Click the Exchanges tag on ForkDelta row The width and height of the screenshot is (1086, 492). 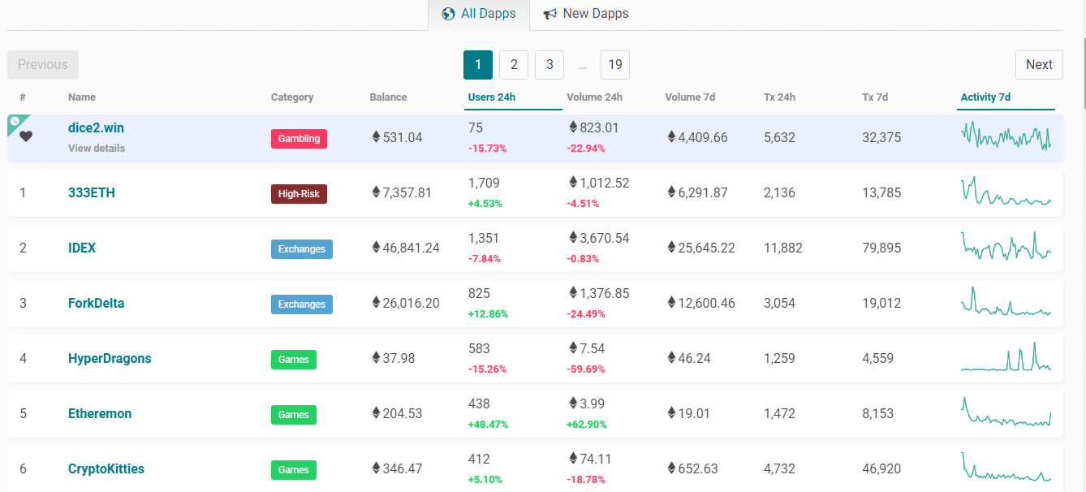coord(301,304)
